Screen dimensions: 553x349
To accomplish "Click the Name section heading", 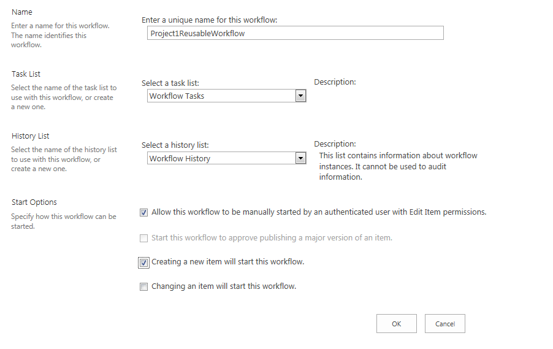I will pos(22,12).
